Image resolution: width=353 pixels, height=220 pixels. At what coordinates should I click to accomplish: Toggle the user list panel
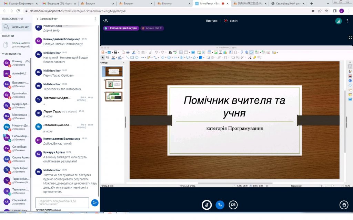[106, 21]
